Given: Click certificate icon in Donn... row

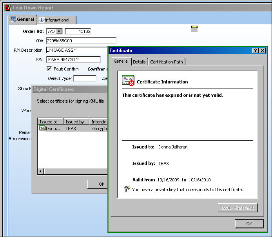Looking at the screenshot, I should [42, 128].
